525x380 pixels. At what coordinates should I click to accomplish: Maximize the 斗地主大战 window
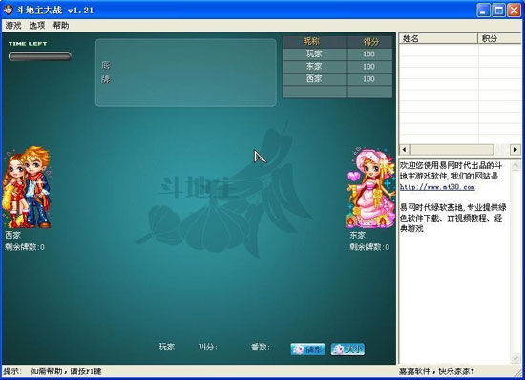point(498,11)
